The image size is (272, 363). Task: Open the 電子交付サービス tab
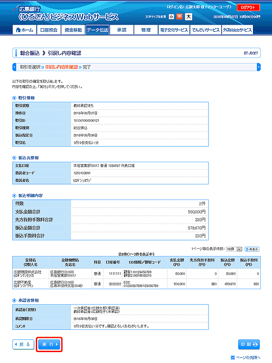pyautogui.click(x=174, y=30)
